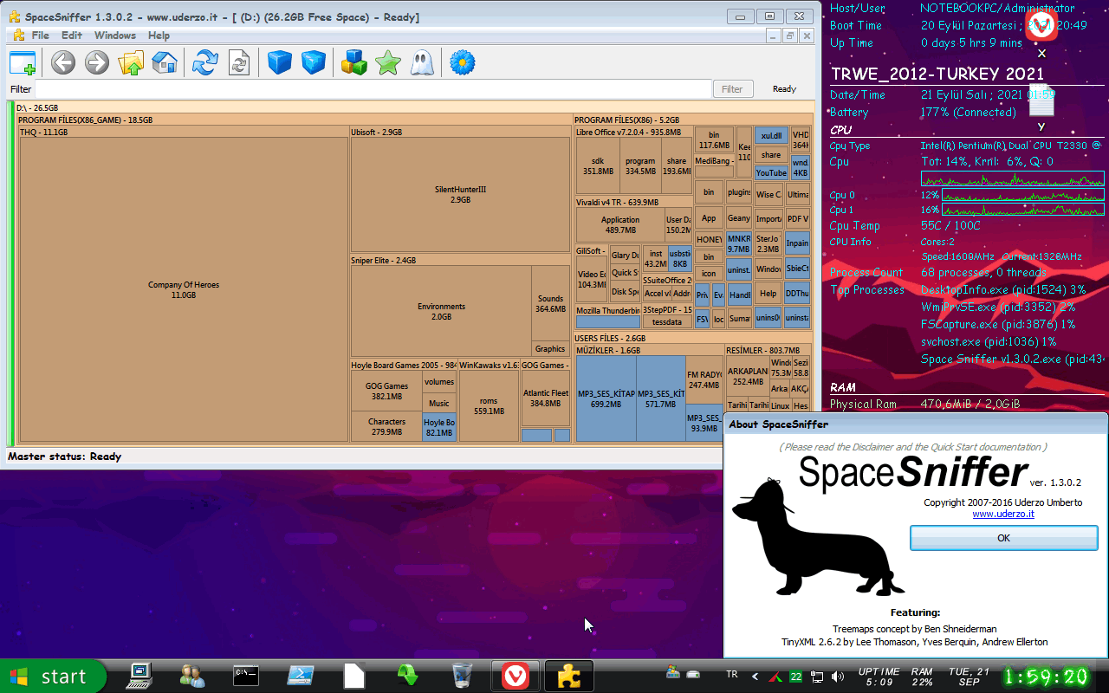1109x693 pixels.
Task: Select the Sounds 364.6MB block
Action: point(550,303)
